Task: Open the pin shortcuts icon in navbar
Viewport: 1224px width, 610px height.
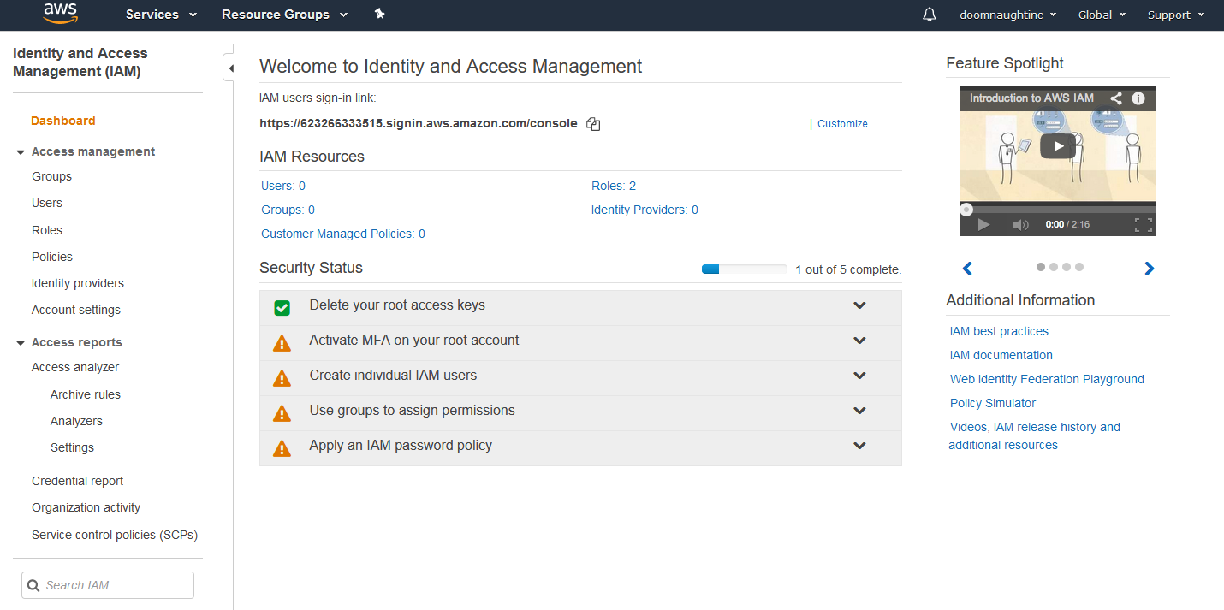Action: tap(380, 14)
